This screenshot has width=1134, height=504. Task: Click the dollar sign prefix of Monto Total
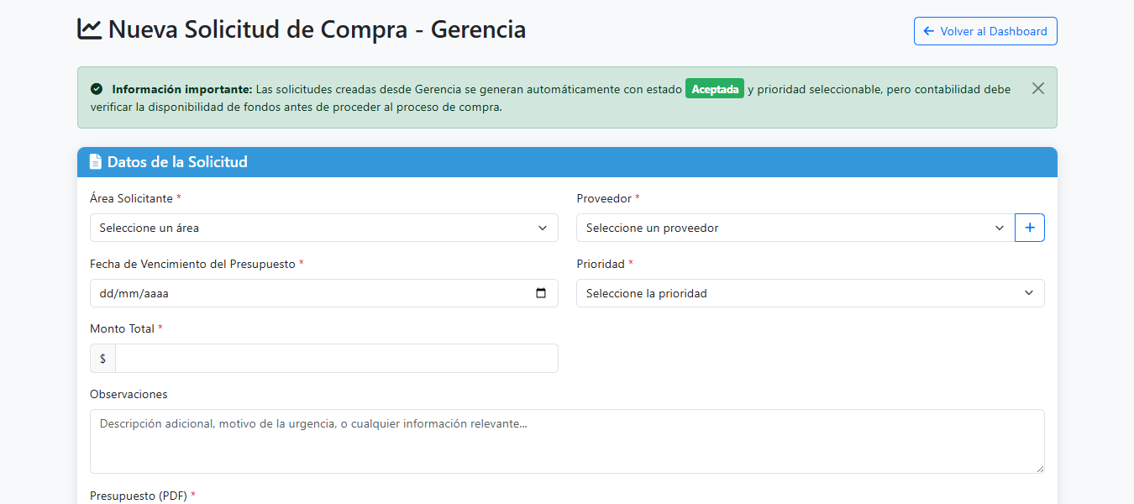(102, 358)
